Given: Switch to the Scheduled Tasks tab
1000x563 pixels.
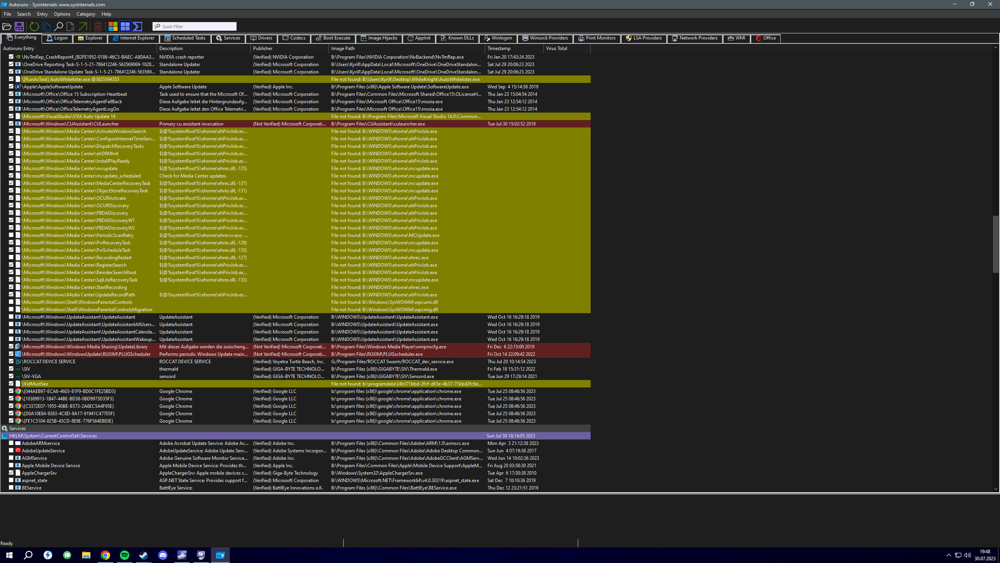Looking at the screenshot, I should 185,38.
